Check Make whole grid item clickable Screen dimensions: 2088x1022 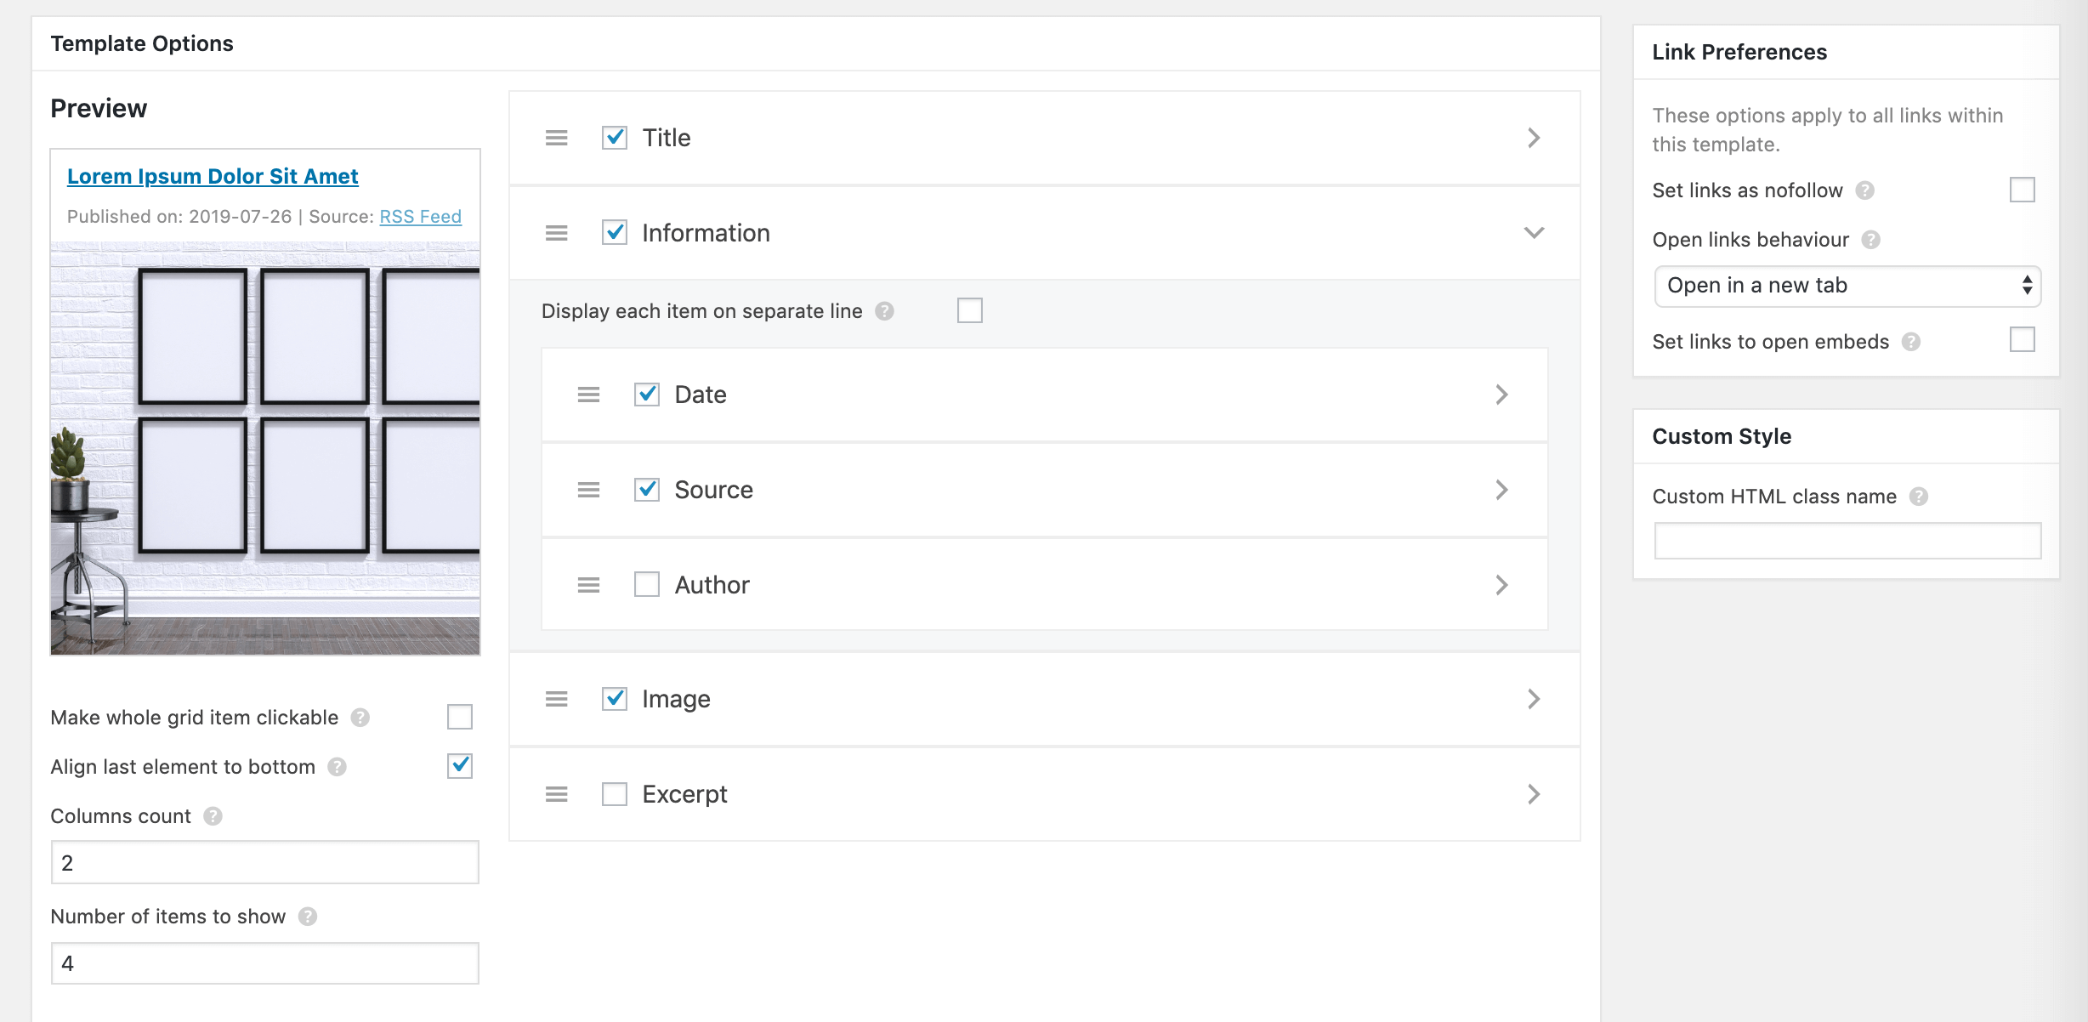point(460,717)
